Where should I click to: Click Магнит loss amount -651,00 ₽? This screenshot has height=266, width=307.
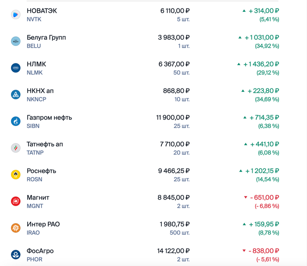(x=264, y=197)
